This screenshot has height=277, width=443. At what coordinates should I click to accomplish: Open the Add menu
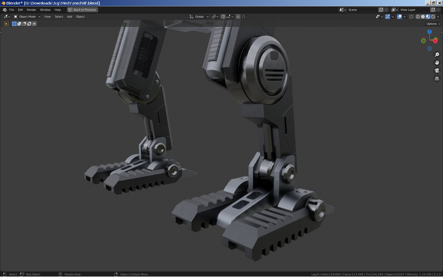pos(69,16)
